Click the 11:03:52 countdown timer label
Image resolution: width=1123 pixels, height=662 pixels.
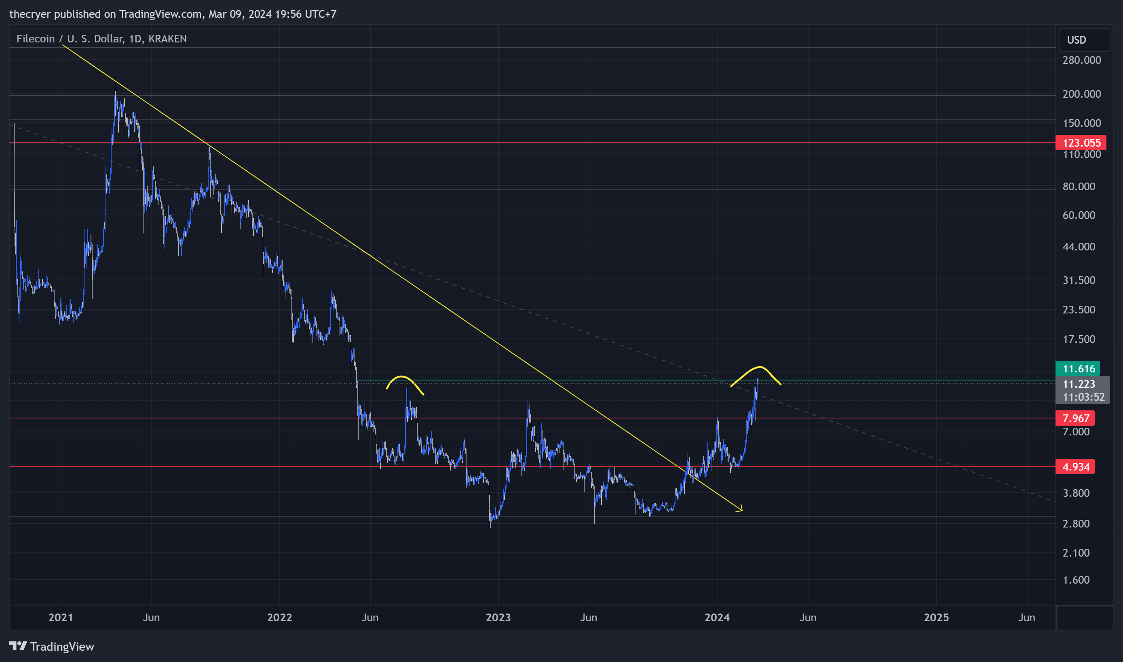tap(1083, 397)
